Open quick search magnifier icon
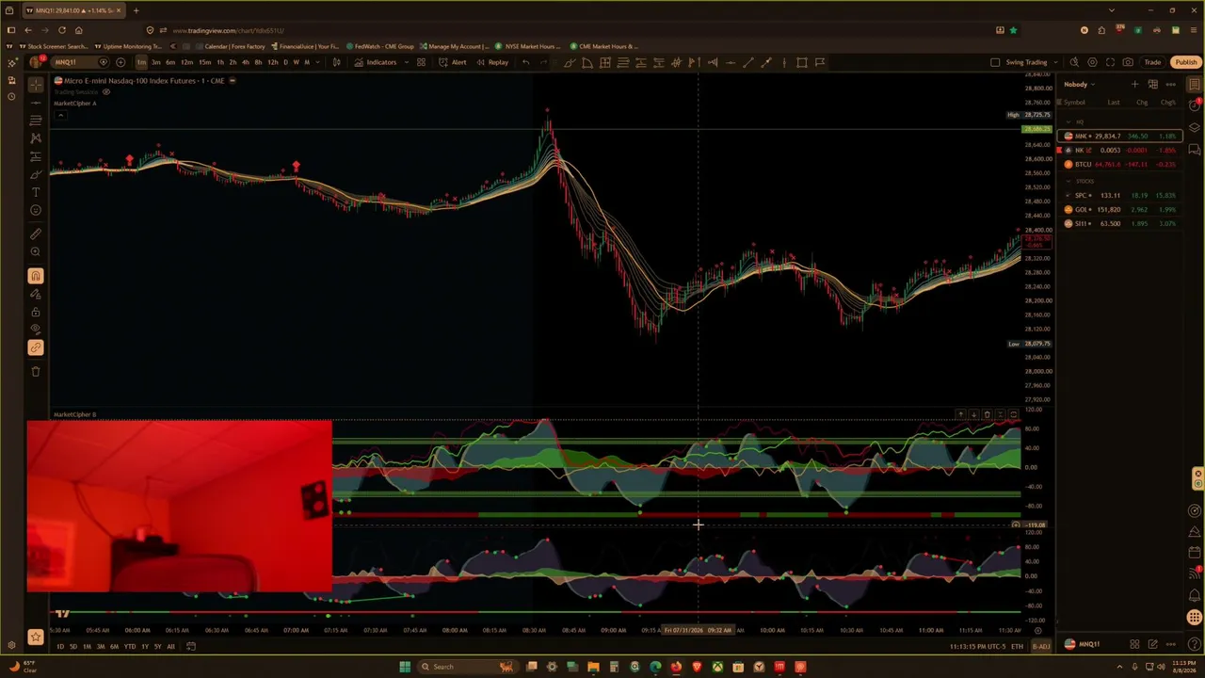The height and width of the screenshot is (678, 1205). click(1074, 62)
